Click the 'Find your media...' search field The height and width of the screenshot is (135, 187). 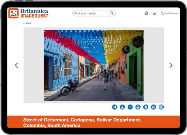[91, 13]
